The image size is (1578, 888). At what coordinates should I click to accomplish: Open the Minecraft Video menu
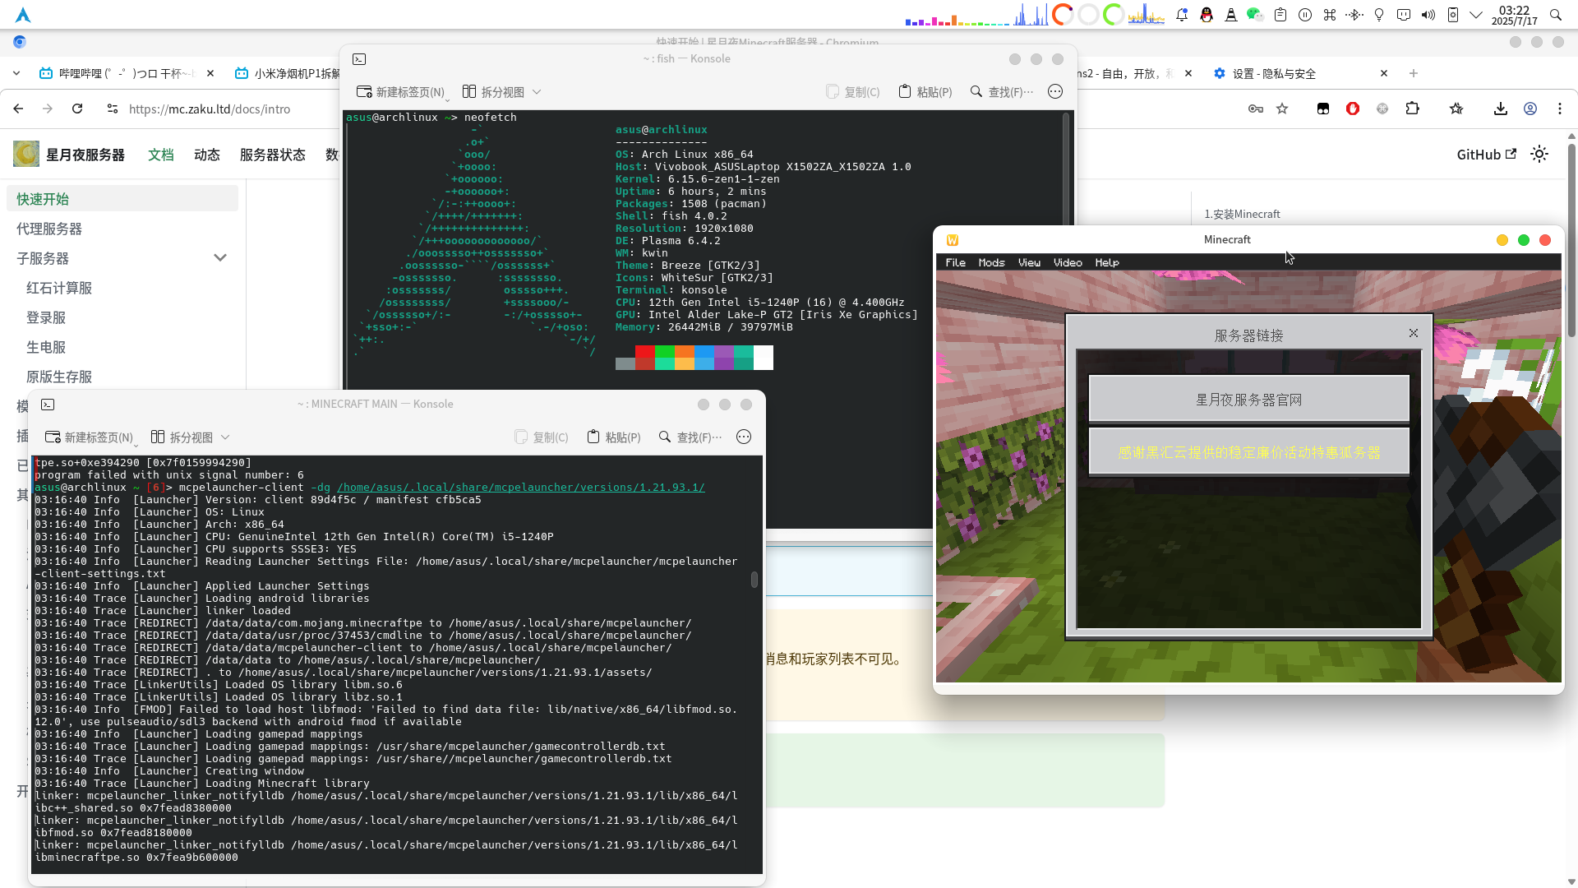1068,262
